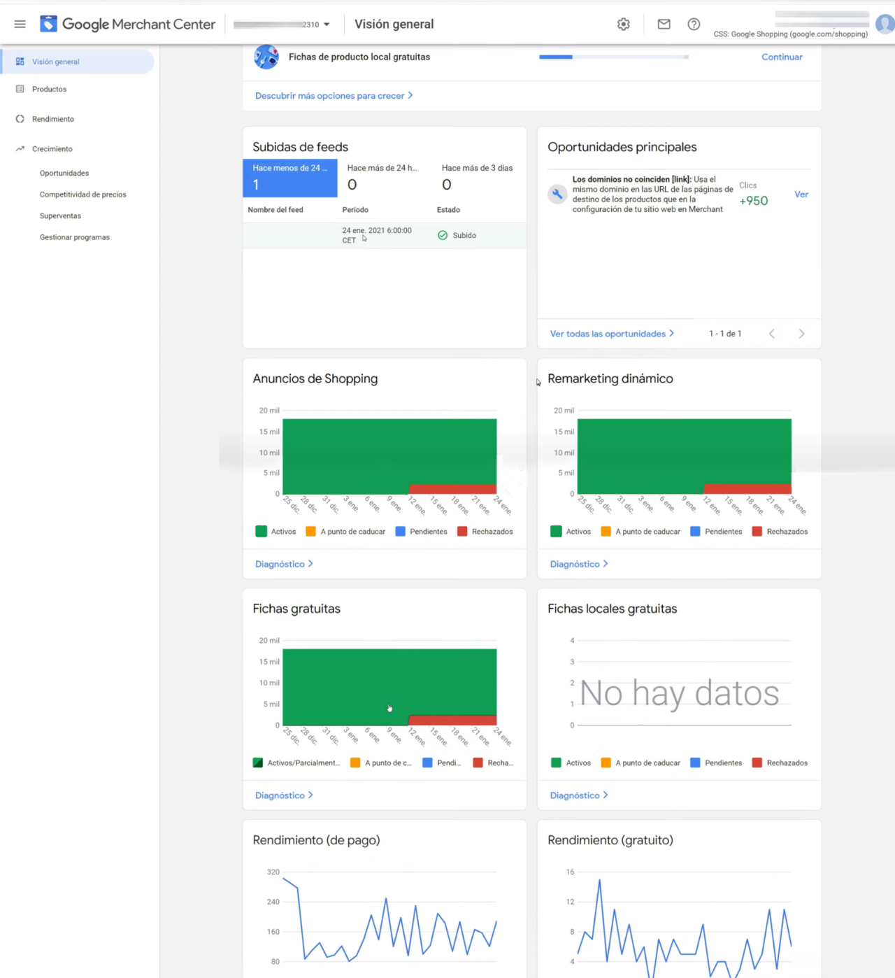Click the Continuar link
The image size is (895, 978).
coord(782,57)
